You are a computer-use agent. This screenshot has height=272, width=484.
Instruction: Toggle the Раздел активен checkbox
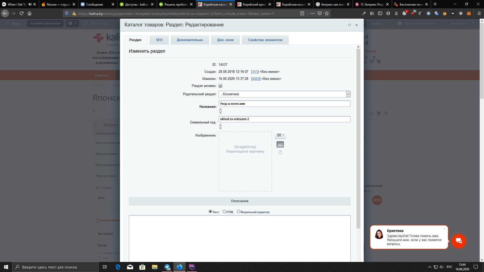[220, 86]
